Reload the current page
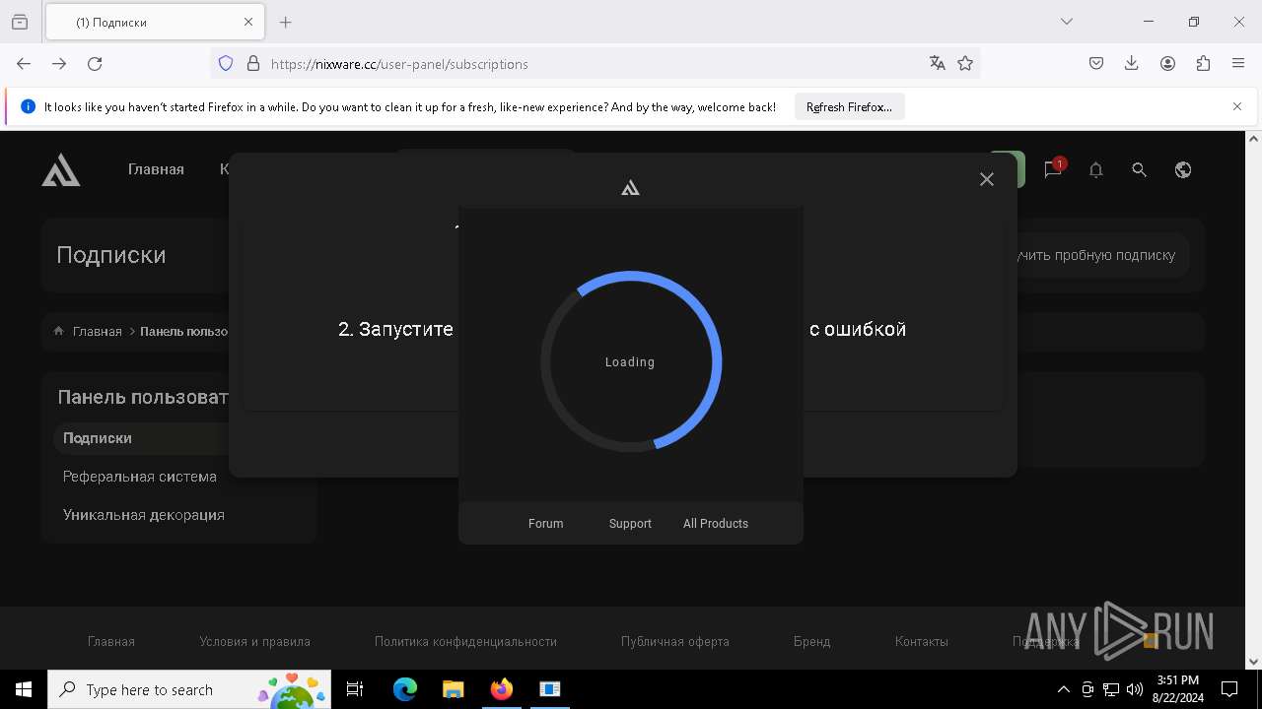 pos(95,64)
